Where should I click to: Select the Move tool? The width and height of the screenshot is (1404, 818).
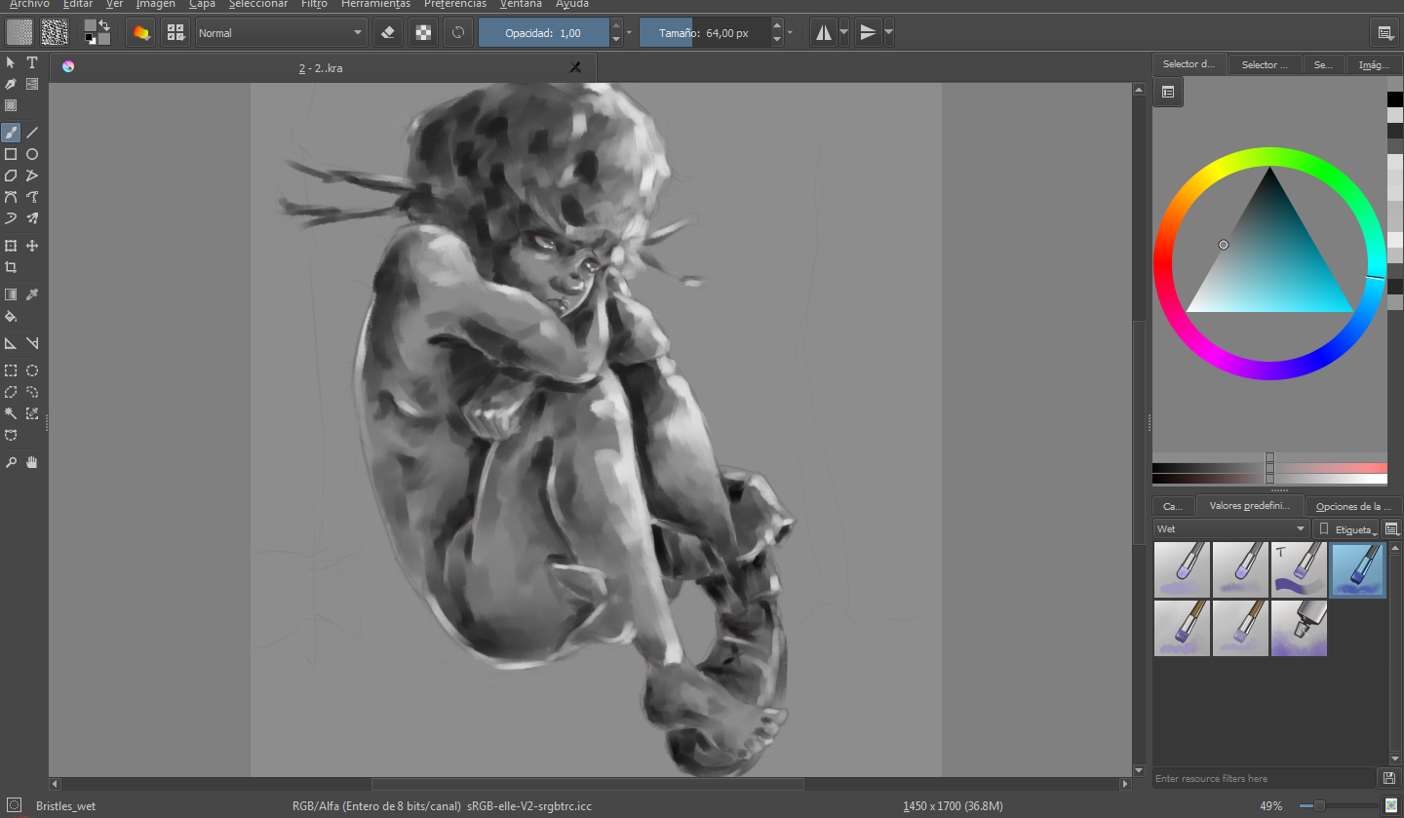(32, 246)
